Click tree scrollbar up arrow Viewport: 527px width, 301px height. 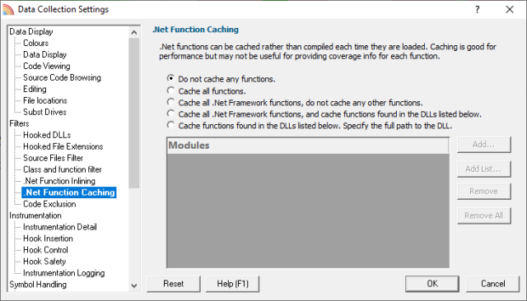(x=134, y=32)
